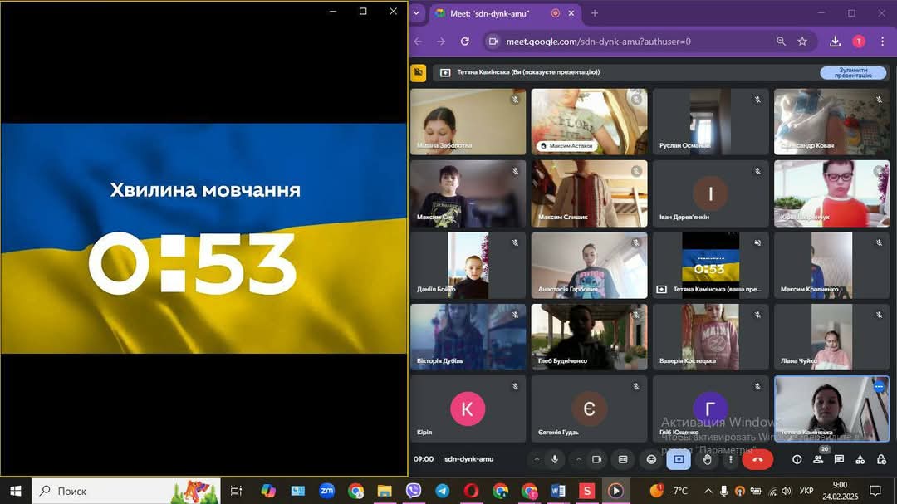Viewport: 897px width, 504px height.
Task: Open more options in the Meet toolbar
Action: 731,459
